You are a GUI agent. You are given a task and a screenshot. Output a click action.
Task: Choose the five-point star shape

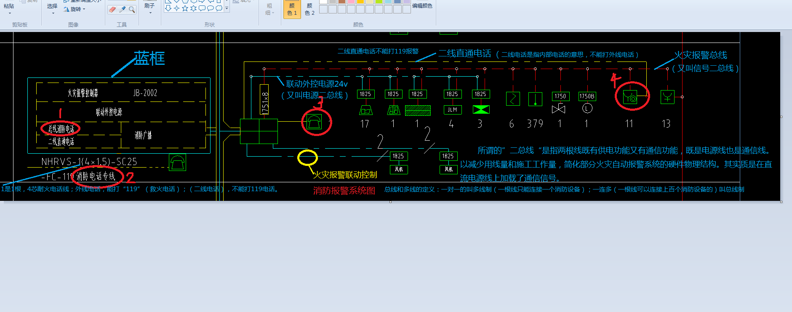(185, 8)
